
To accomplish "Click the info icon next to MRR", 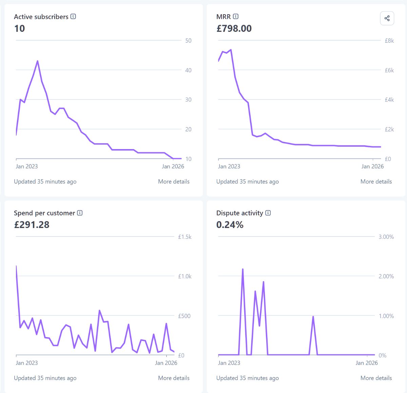I will 236,17.
